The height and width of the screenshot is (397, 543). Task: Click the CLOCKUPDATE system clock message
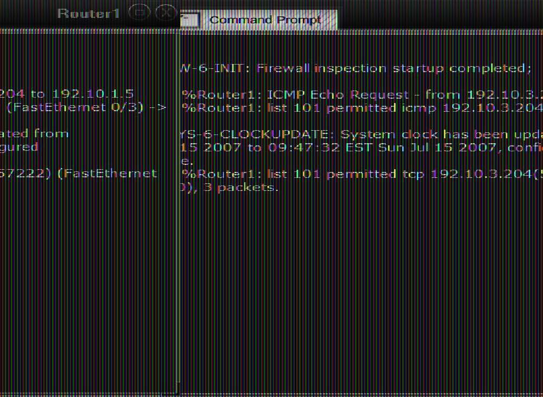tap(362, 134)
